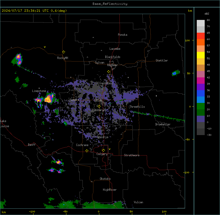The height and width of the screenshot is (215, 220).
Task: Click the Stettler city label
Action: coord(162,61)
